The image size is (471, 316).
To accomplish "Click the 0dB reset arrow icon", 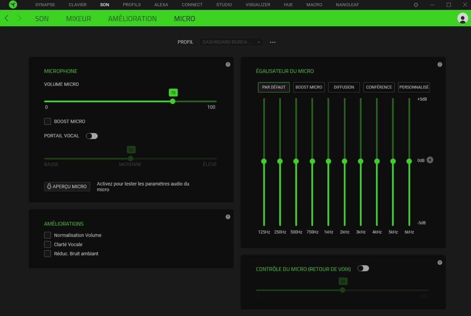I will tap(430, 160).
